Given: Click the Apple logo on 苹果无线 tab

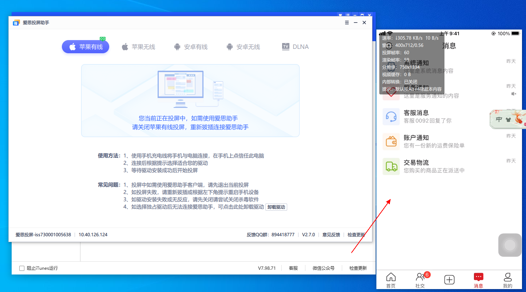Looking at the screenshot, I should pos(125,47).
